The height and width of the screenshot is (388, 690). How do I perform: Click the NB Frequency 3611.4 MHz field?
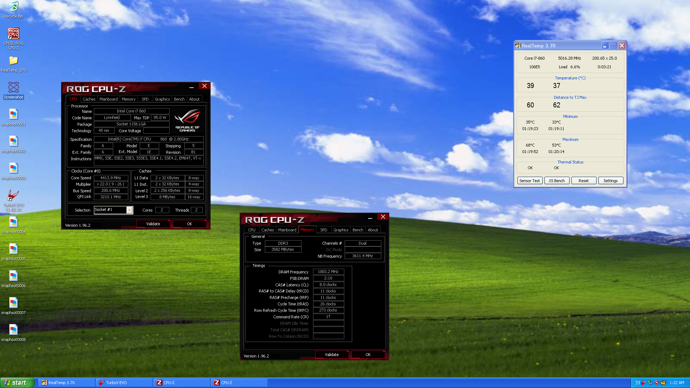coord(363,256)
